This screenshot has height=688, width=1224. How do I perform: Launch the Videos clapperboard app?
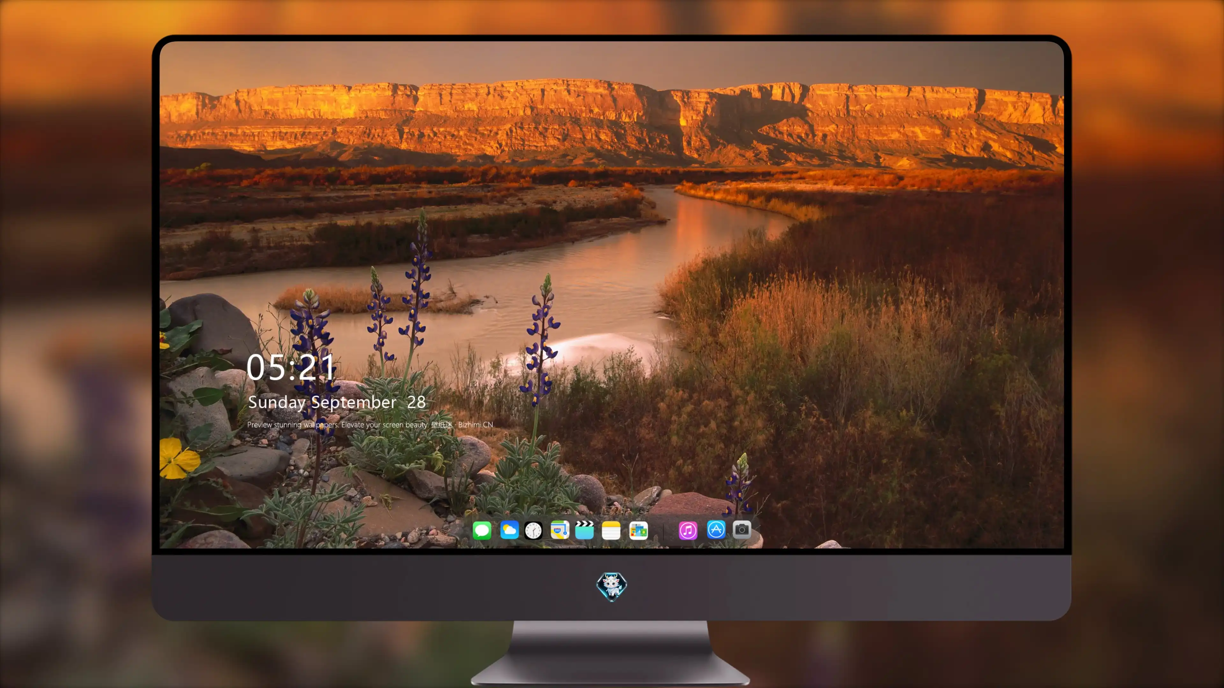tap(585, 530)
